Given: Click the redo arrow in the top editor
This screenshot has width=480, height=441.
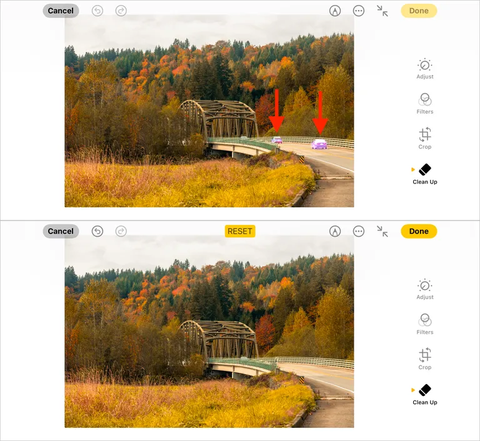Looking at the screenshot, I should pos(121,11).
